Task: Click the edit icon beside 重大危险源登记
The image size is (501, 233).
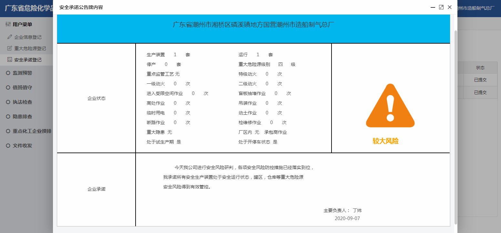Action: click(9, 48)
